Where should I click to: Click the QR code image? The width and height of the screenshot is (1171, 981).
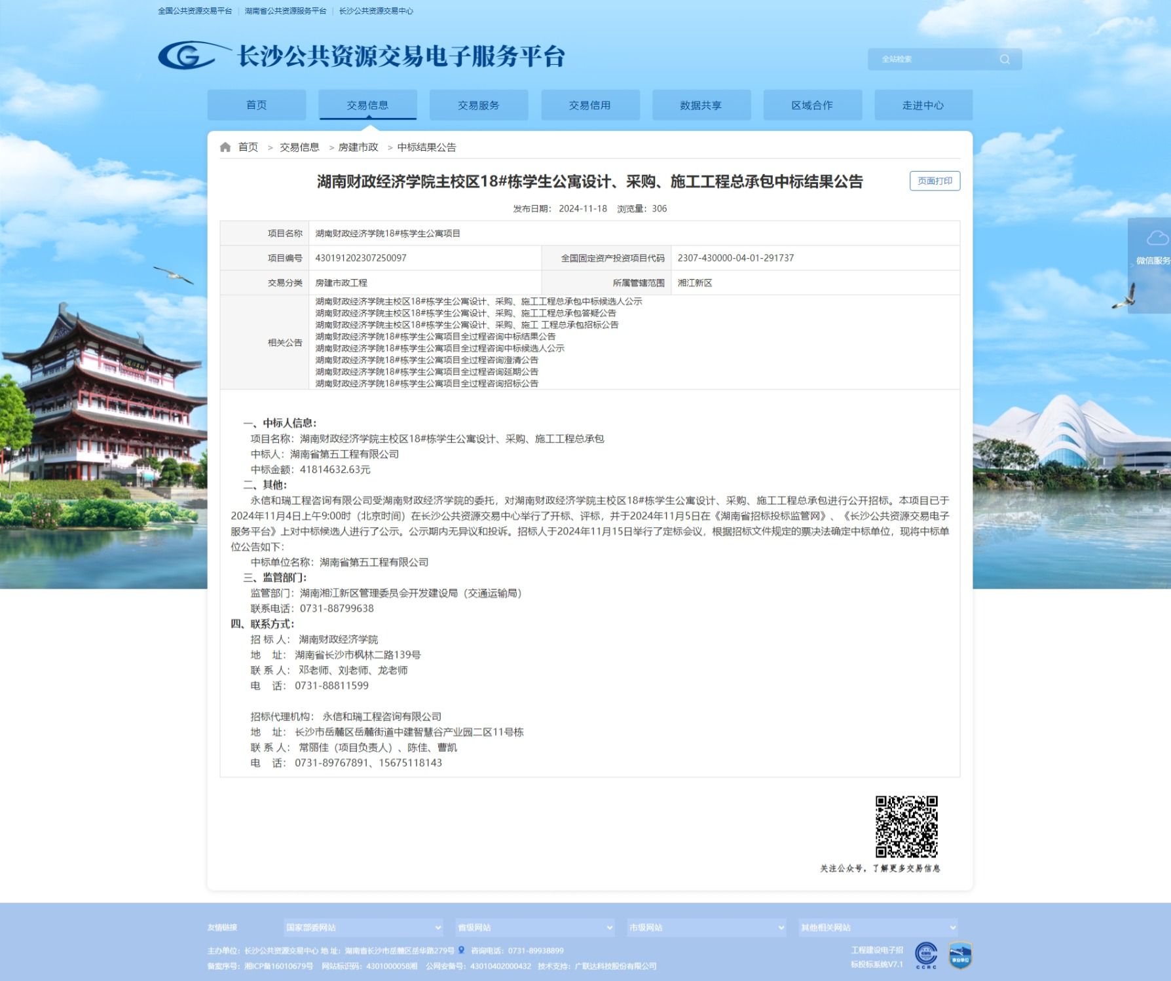point(906,826)
